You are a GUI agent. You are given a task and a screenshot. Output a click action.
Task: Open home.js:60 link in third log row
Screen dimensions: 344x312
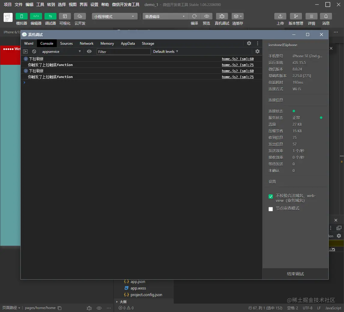click(238, 71)
